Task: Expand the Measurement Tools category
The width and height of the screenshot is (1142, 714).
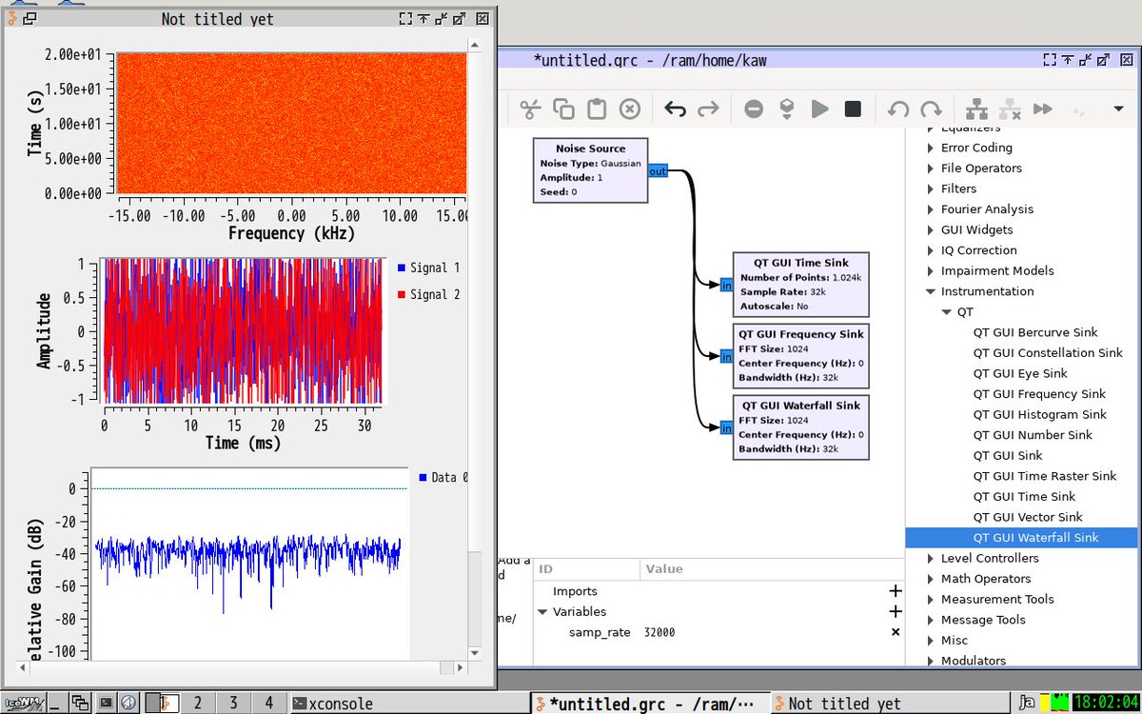Action: (931, 599)
